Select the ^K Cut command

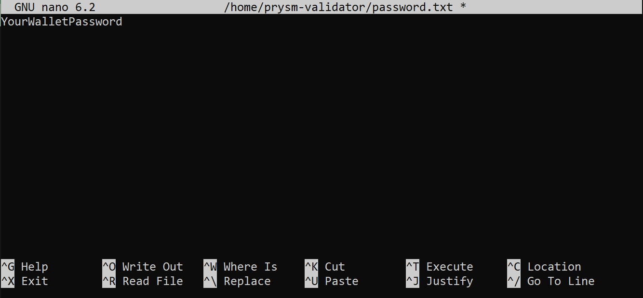[x=325, y=266]
